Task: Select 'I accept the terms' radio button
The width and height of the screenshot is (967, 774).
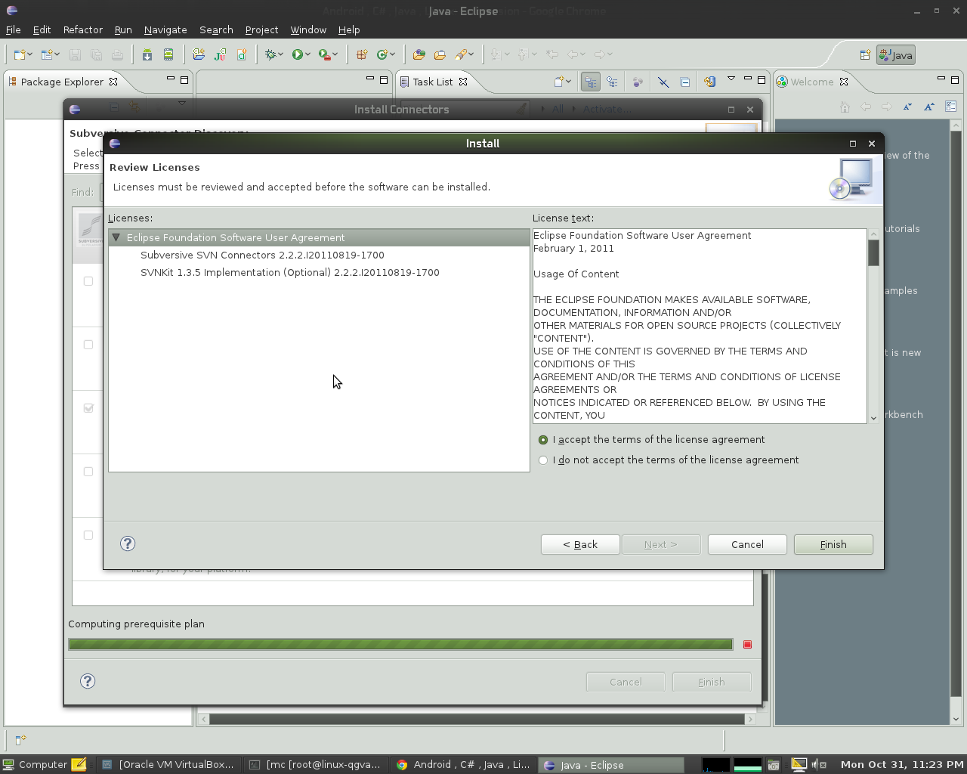Action: pos(543,440)
